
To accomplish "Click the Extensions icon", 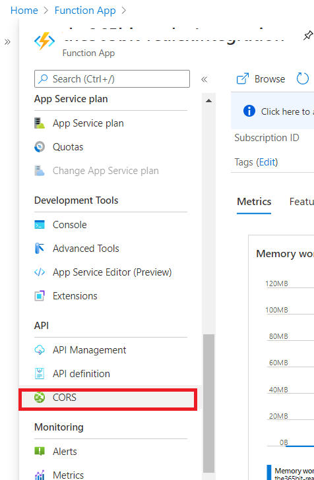I will click(x=40, y=295).
